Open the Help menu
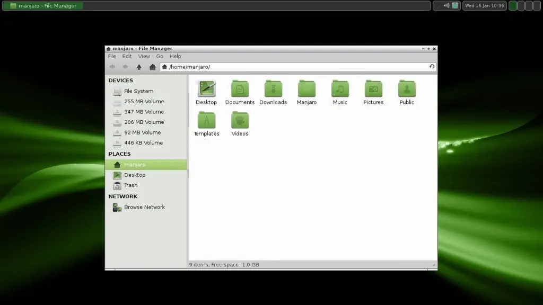This screenshot has height=305, width=543. point(175,56)
